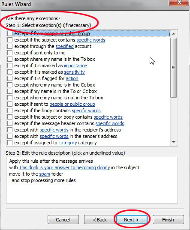Click the 'specified' account link
190x230 pixels.
click(64, 46)
